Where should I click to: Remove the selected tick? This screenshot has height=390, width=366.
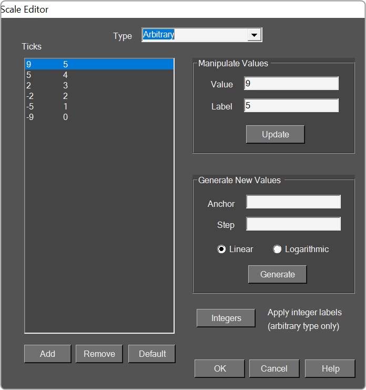[99, 354]
